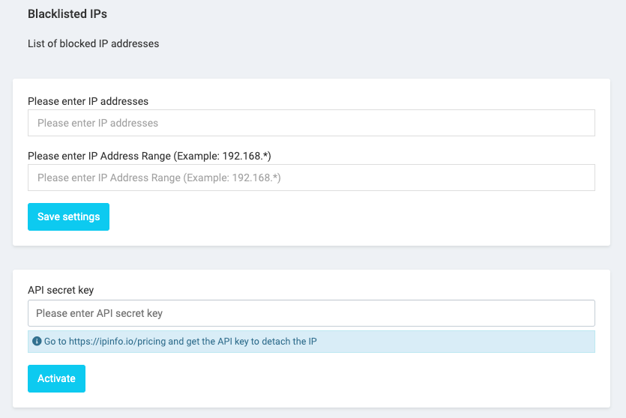Click the 'Blacklisted IPs' page heading

pyautogui.click(x=67, y=14)
